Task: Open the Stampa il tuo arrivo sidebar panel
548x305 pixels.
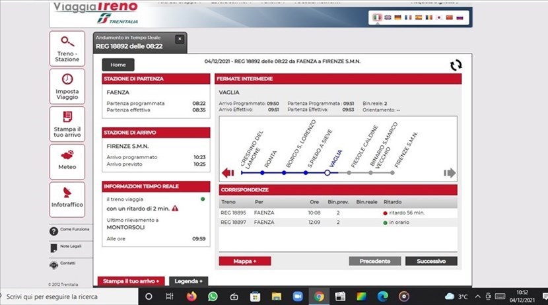Action: pos(67,124)
